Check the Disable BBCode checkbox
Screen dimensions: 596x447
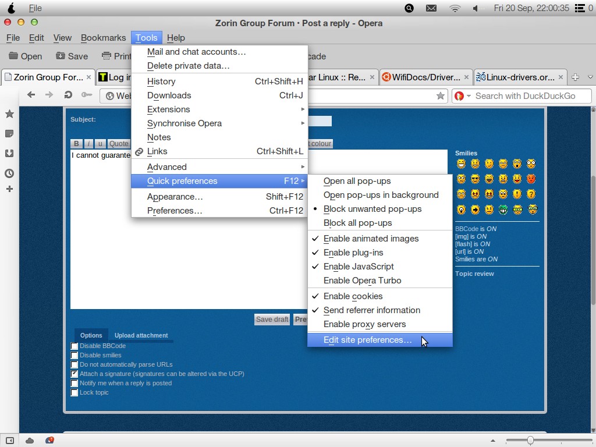coord(74,346)
